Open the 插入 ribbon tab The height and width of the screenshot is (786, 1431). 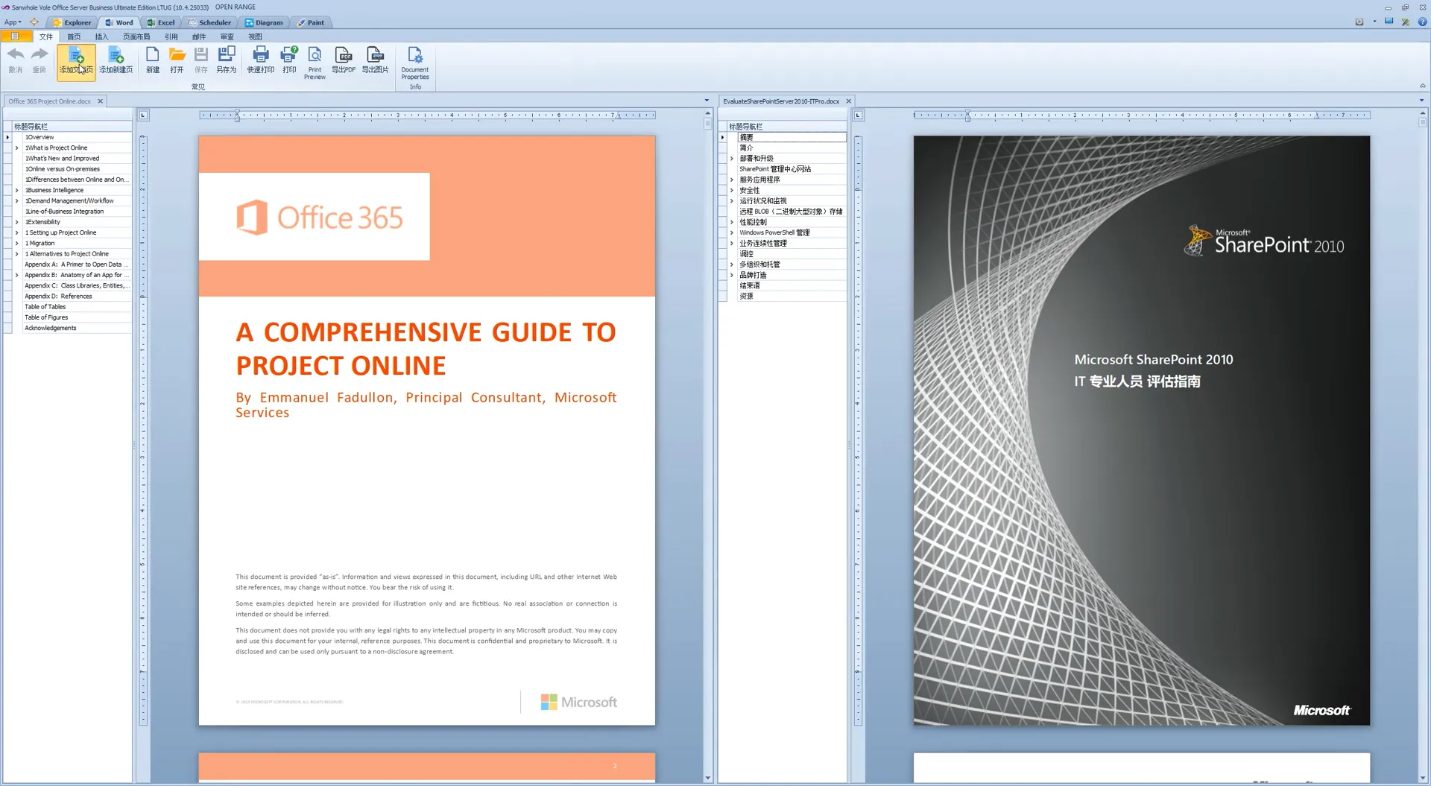[101, 36]
